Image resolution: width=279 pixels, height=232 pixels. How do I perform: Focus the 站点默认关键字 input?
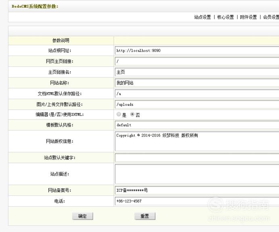(197, 158)
